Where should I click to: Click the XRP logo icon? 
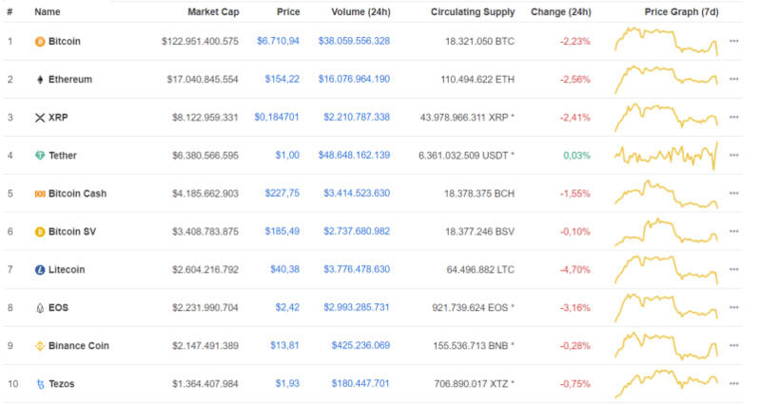(40, 118)
